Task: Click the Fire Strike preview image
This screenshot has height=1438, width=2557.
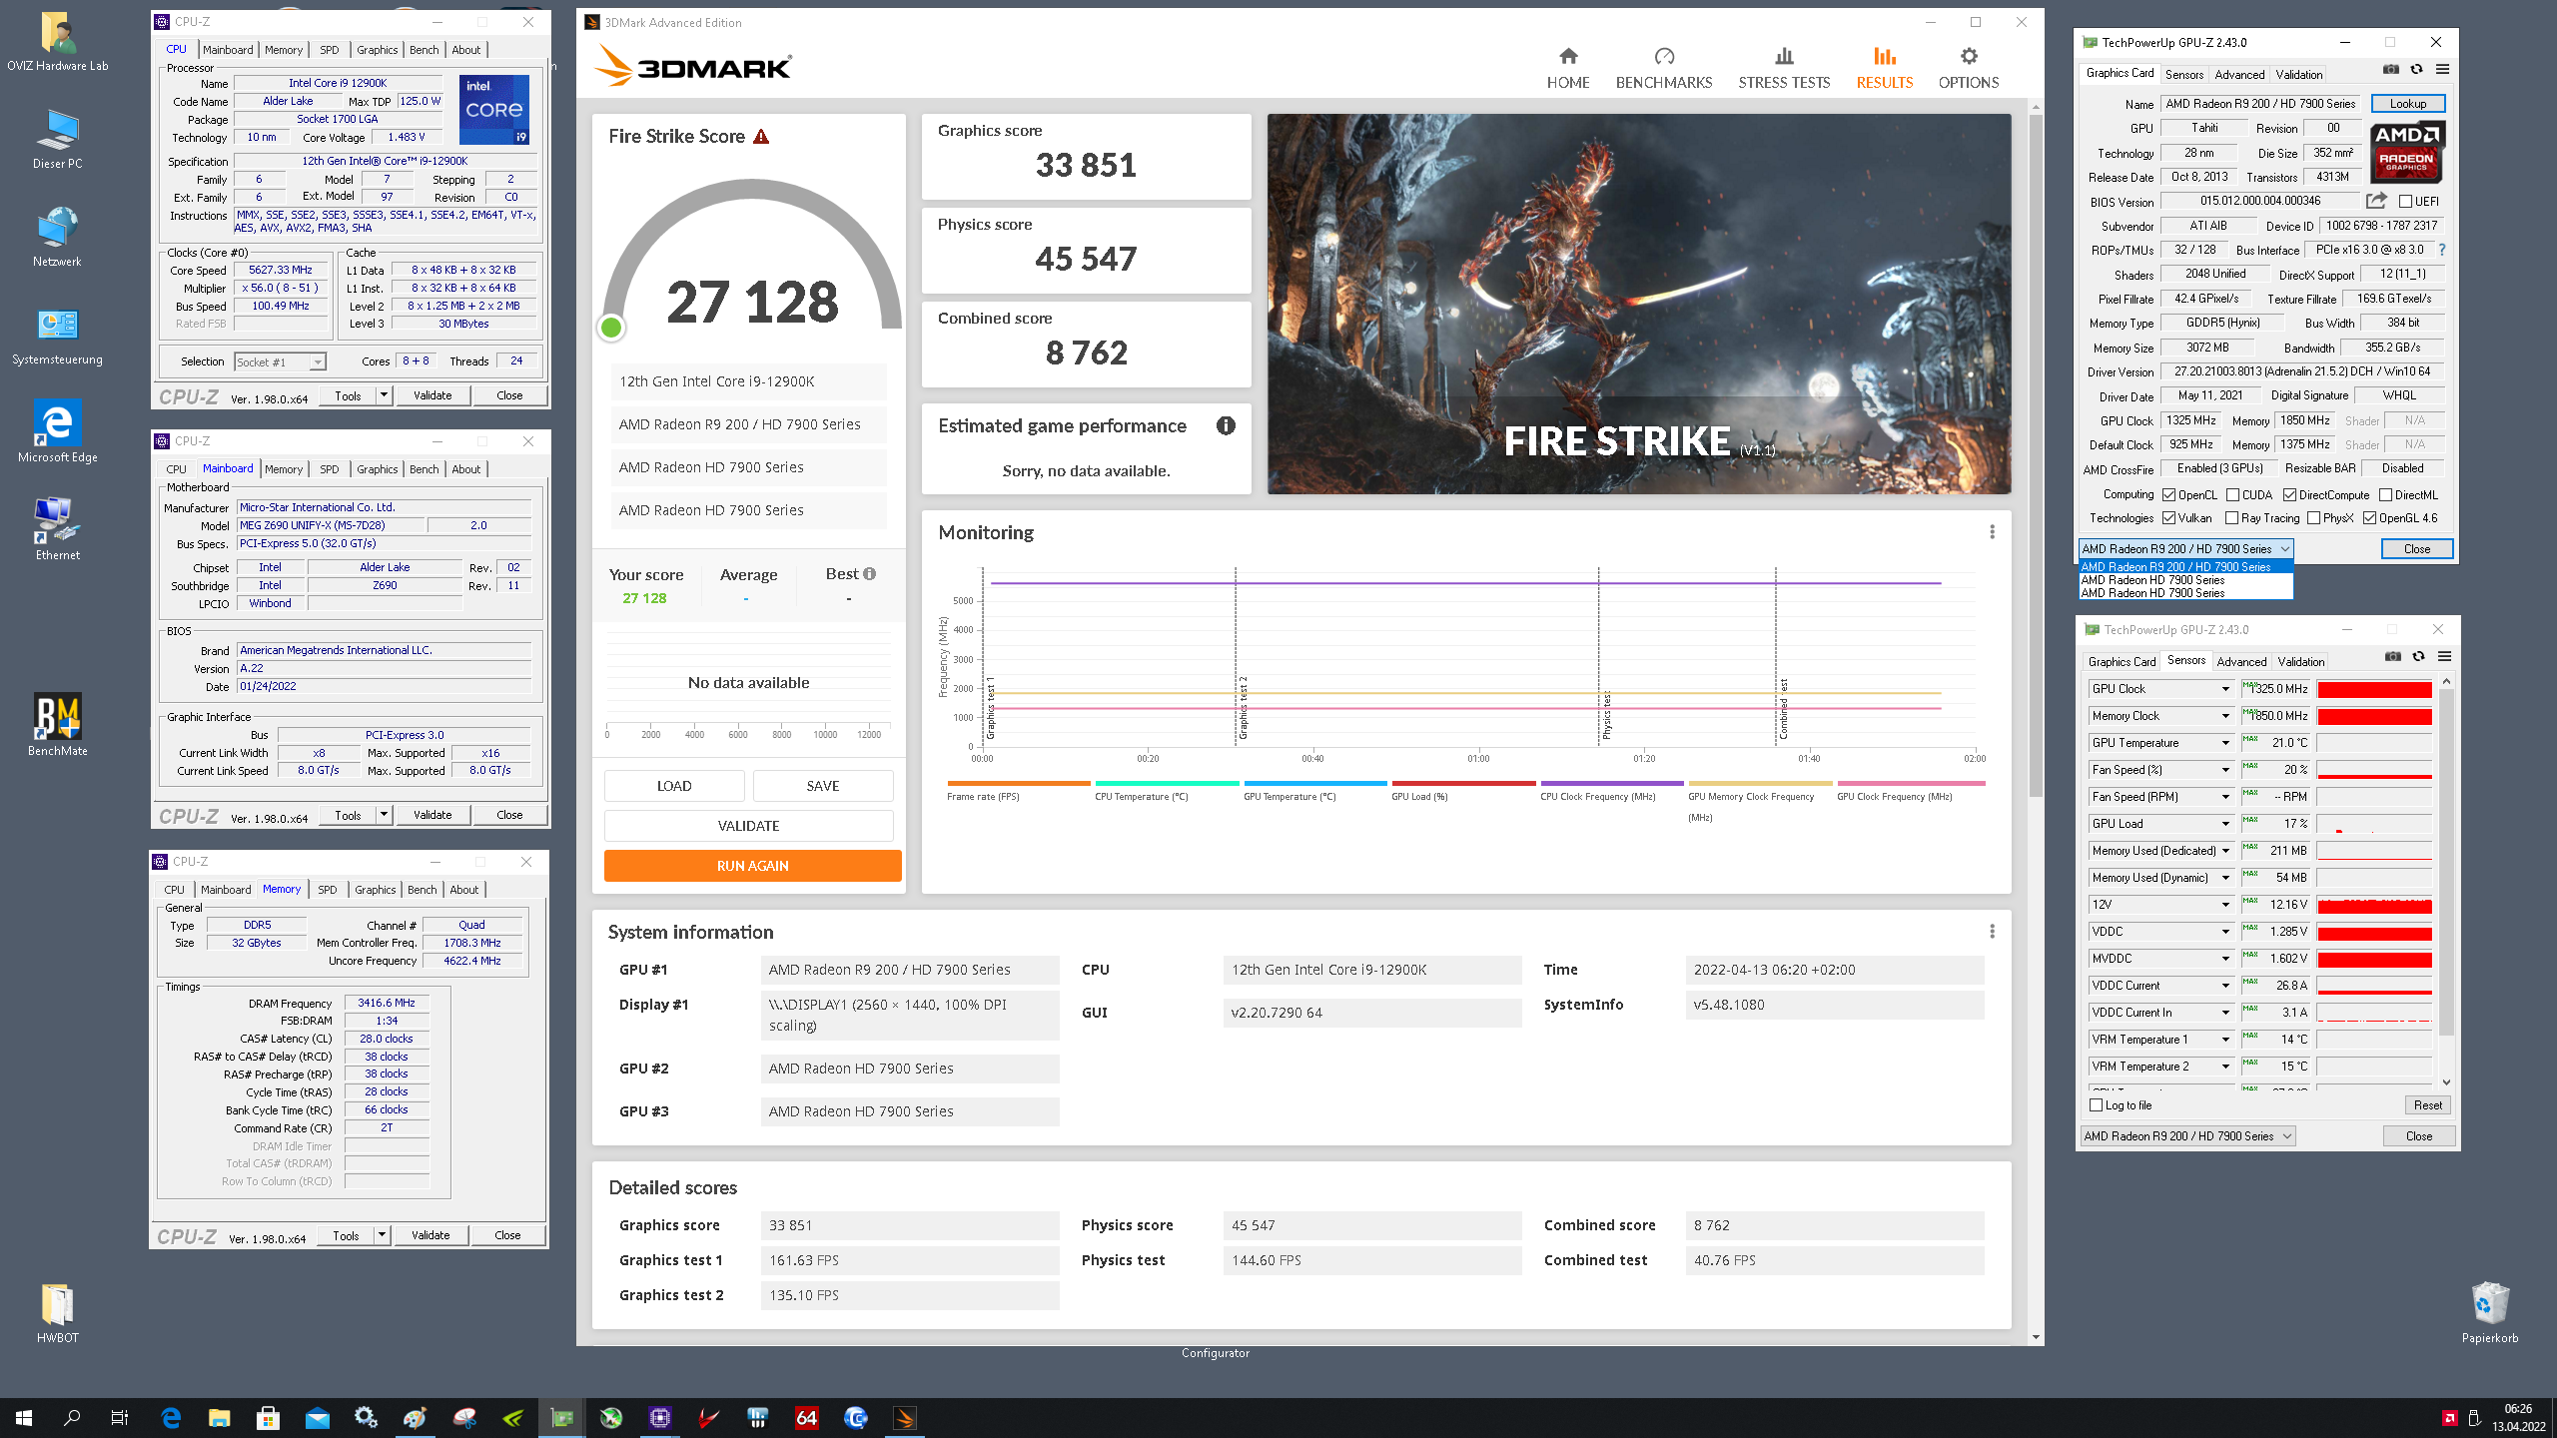Action: click(x=1639, y=304)
